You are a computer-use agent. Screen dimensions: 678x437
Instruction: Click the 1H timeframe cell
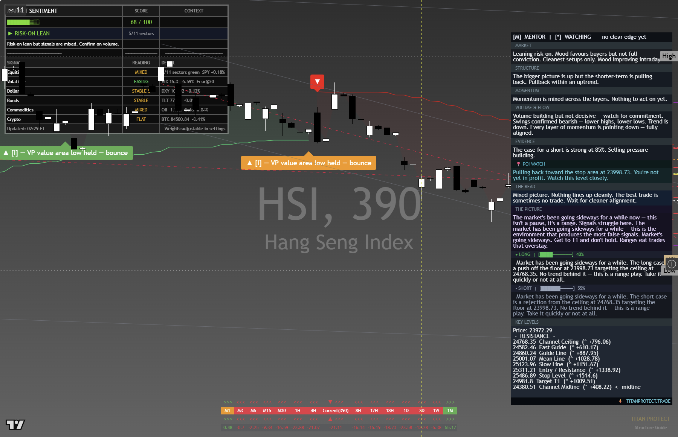(x=298, y=411)
